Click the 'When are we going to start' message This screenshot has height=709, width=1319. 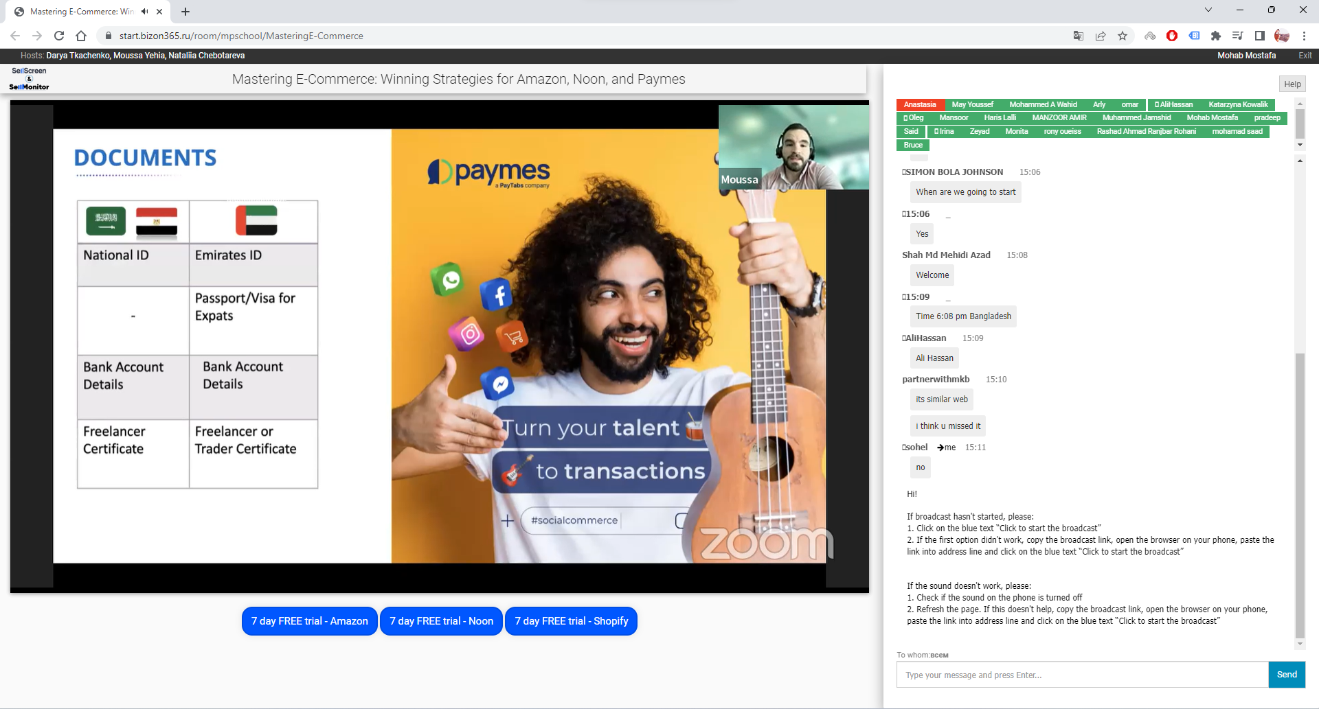pyautogui.click(x=965, y=192)
